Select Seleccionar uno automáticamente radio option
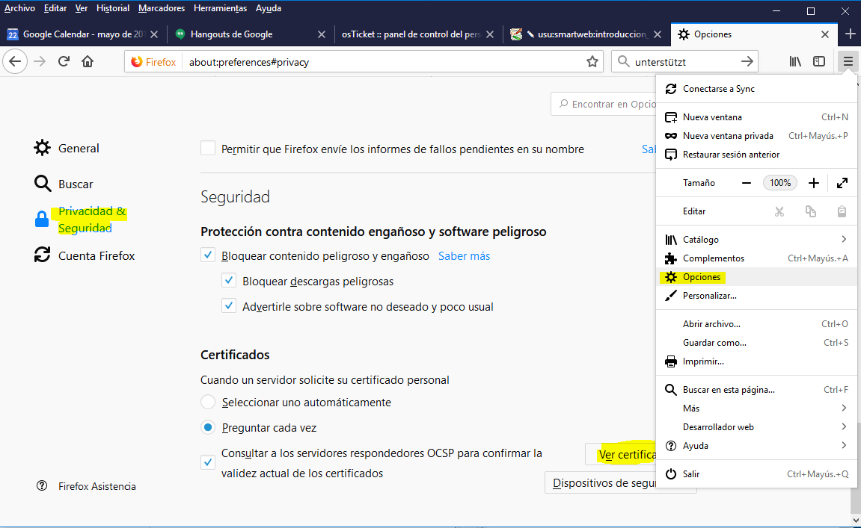This screenshot has width=861, height=528. [x=208, y=403]
